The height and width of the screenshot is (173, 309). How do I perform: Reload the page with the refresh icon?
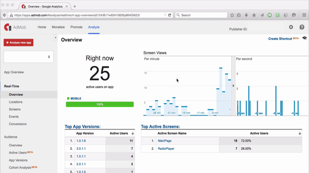pyautogui.click(x=169, y=15)
